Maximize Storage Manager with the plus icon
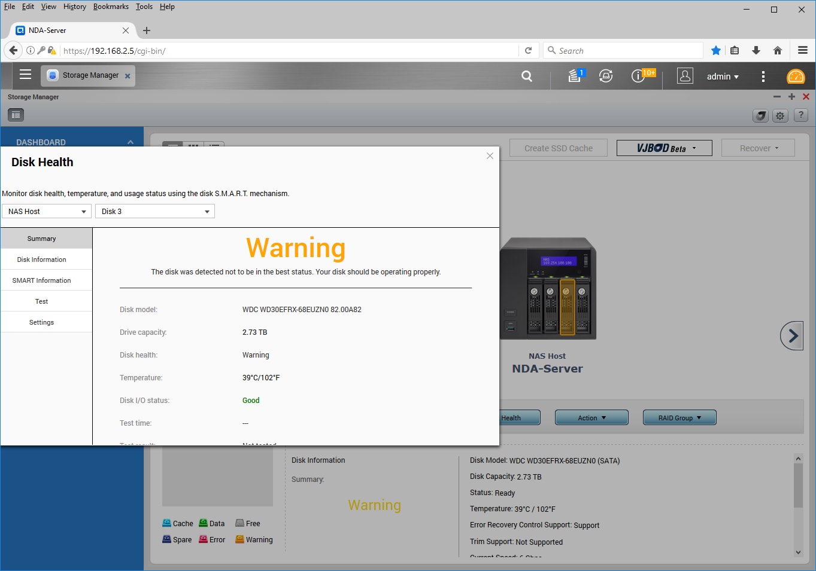816x571 pixels. coord(791,96)
